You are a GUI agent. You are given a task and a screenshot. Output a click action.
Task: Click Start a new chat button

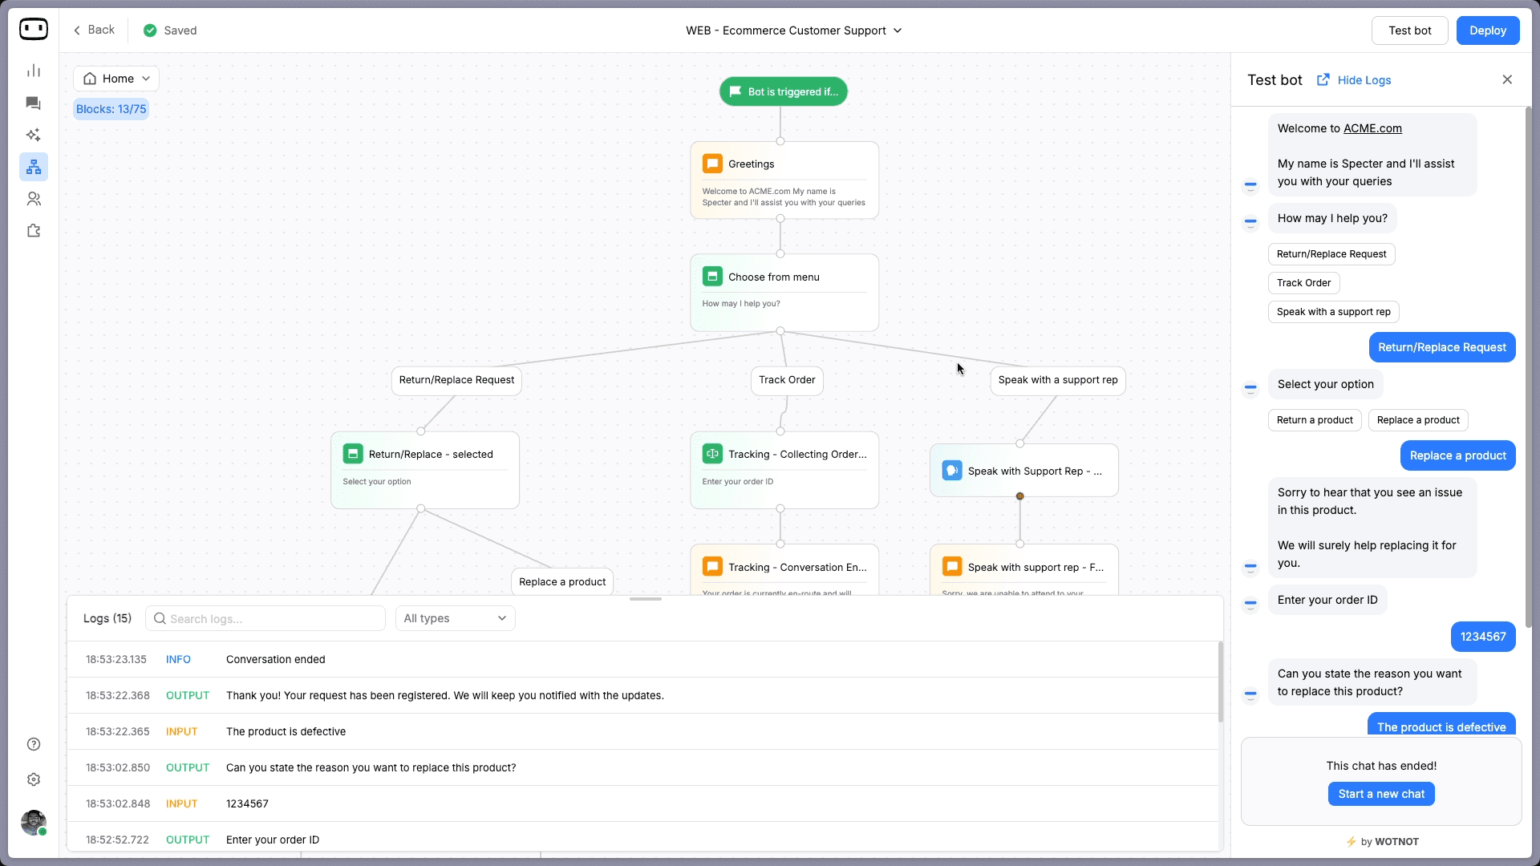[1381, 794]
